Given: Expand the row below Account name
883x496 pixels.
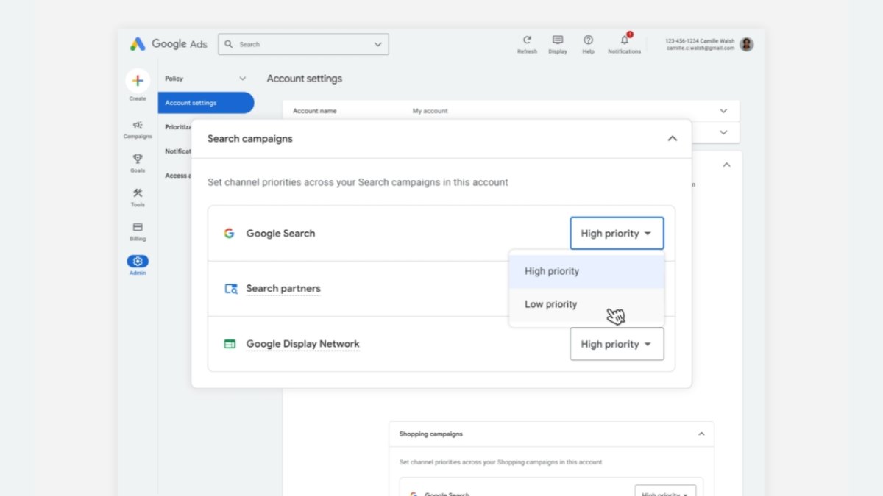Looking at the screenshot, I should [723, 132].
